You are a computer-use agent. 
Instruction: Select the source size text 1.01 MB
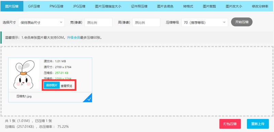(61, 61)
